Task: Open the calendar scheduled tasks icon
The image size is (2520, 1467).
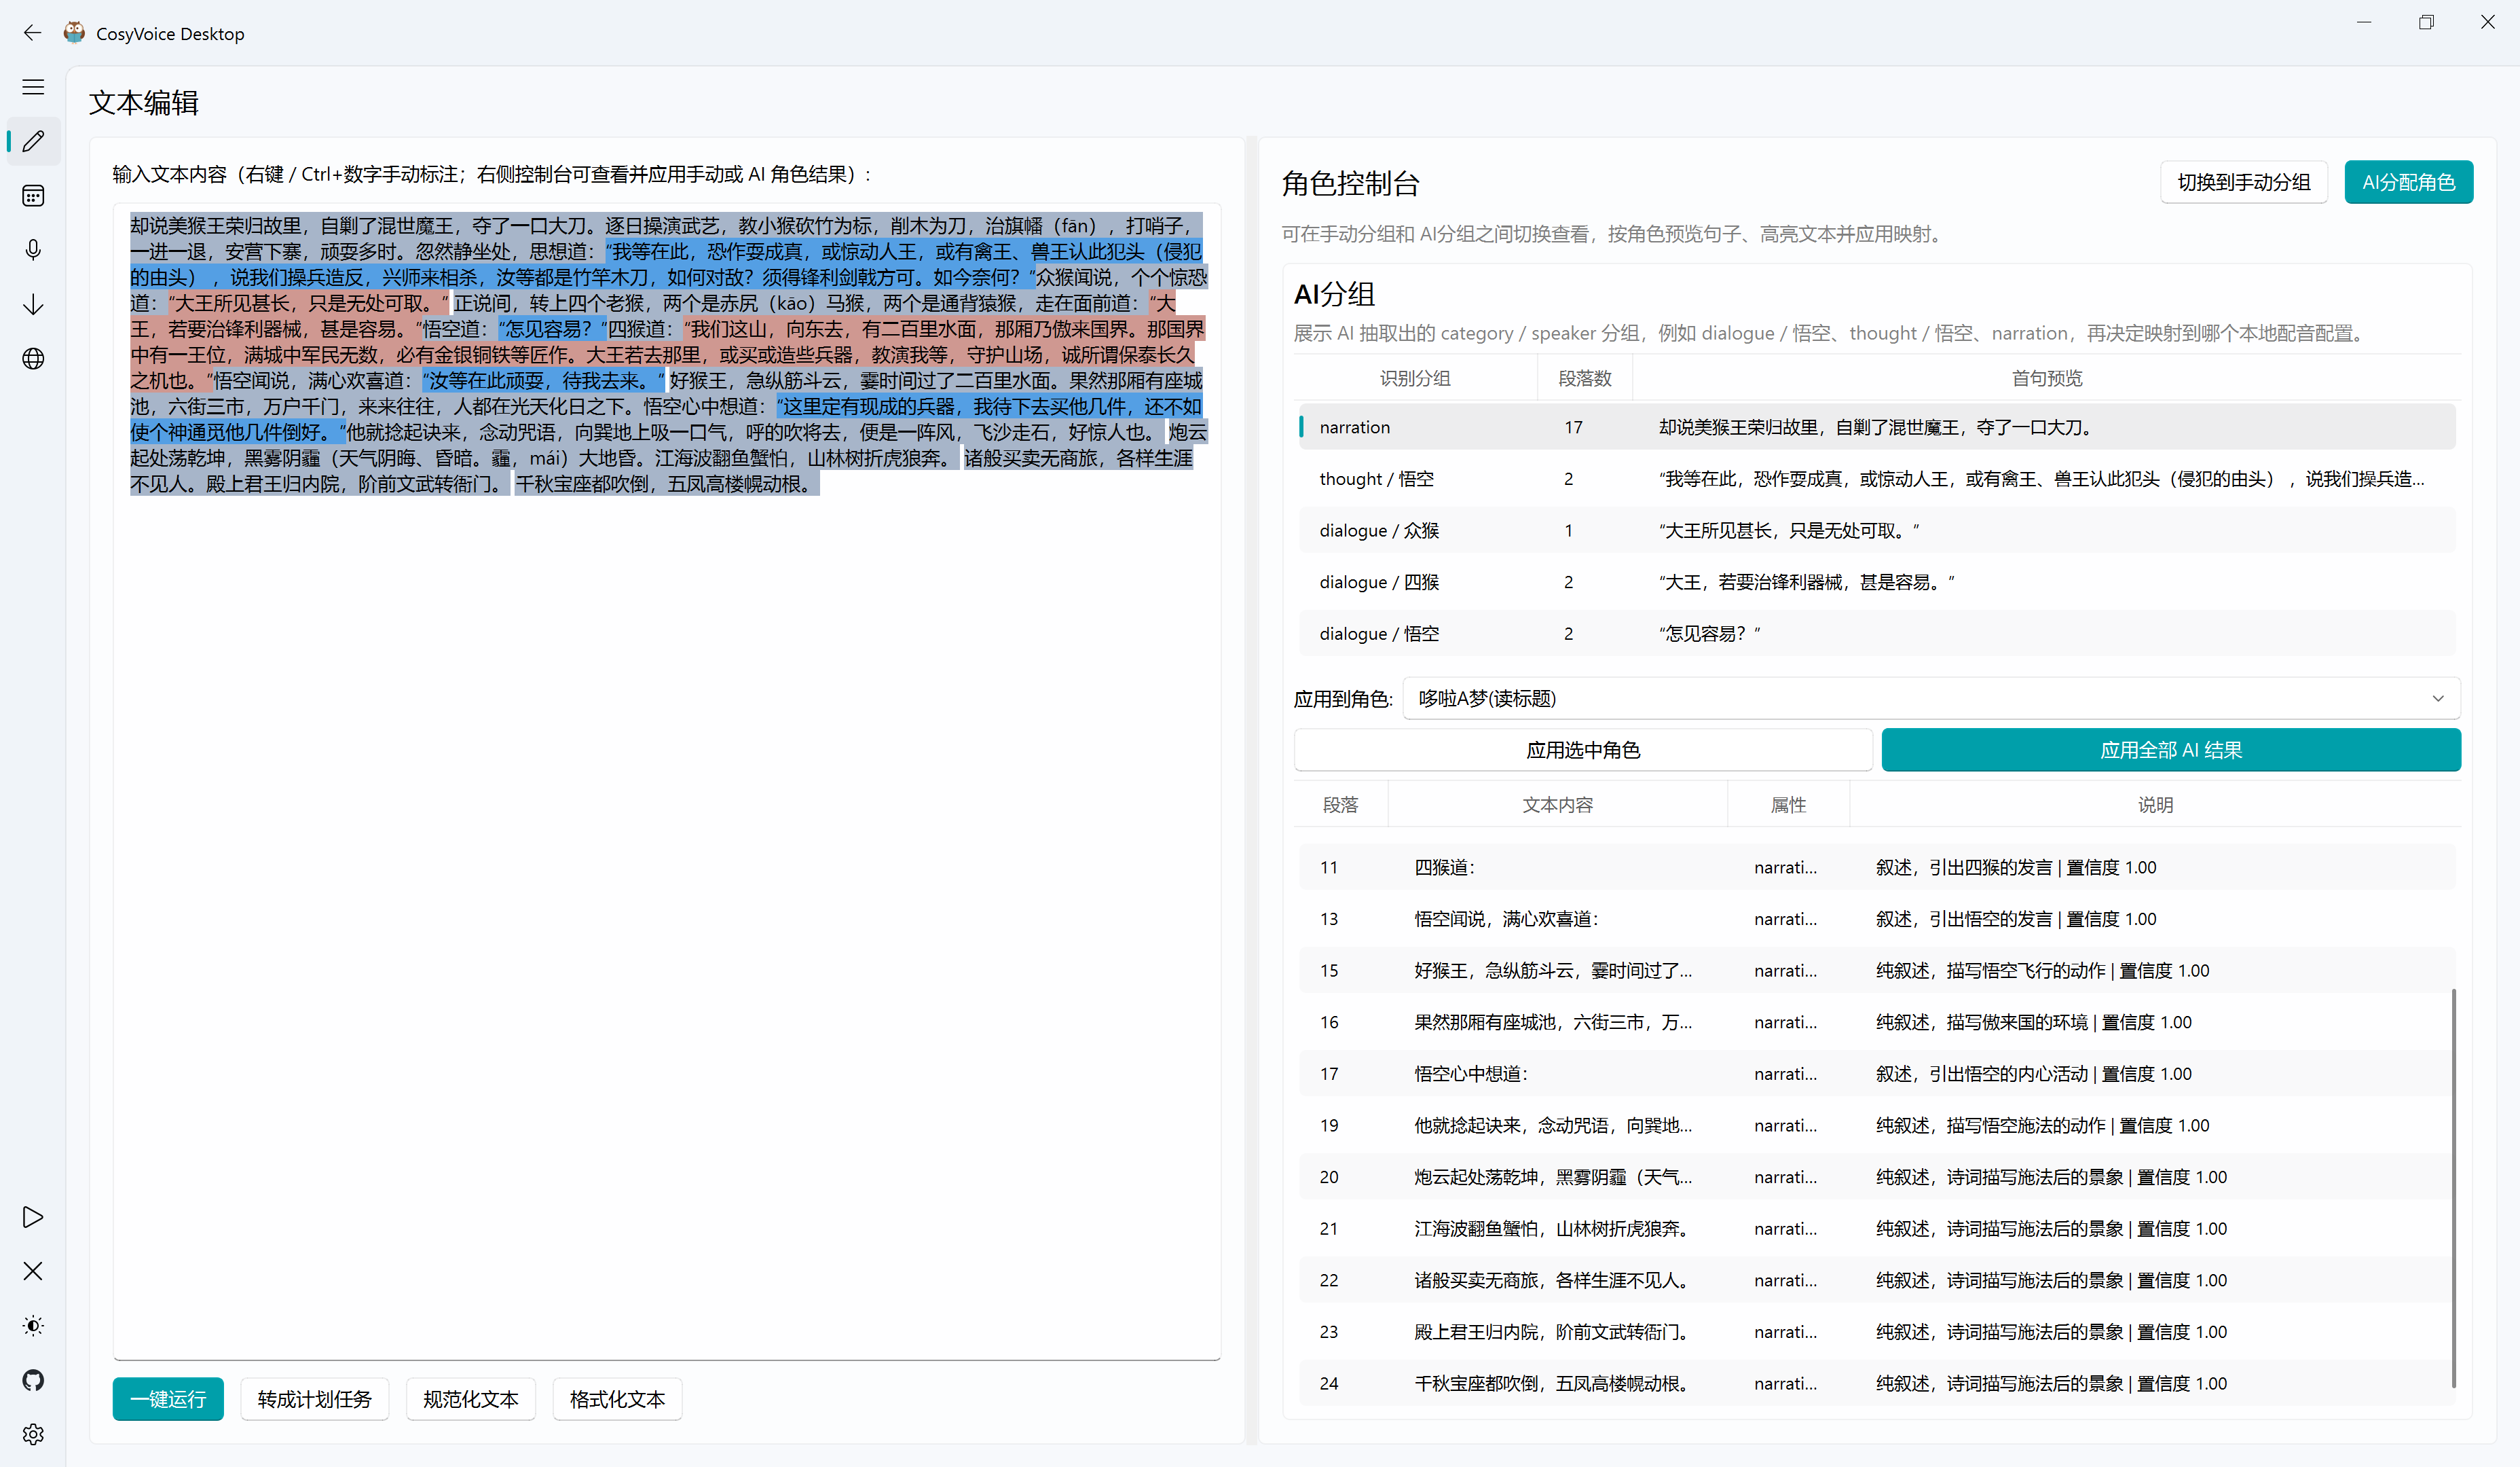Action: click(x=33, y=196)
